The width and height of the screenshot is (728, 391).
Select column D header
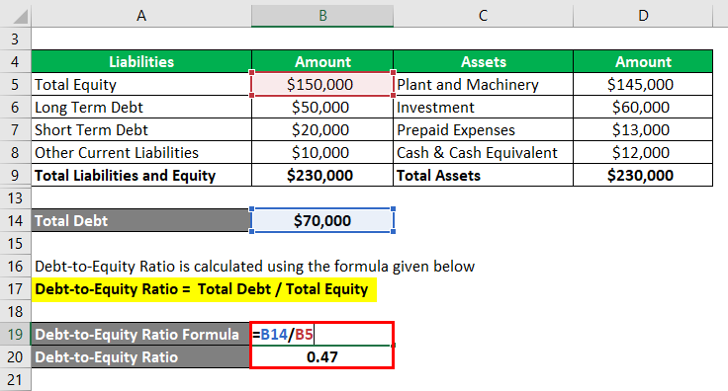643,15
